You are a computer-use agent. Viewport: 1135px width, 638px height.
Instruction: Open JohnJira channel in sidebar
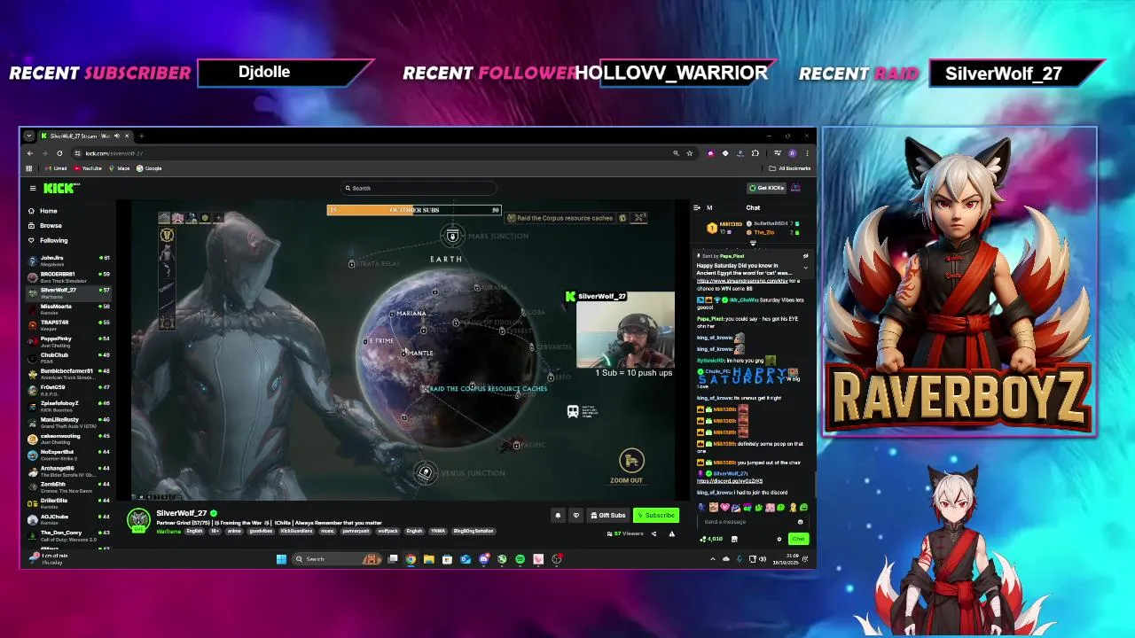click(x=68, y=261)
